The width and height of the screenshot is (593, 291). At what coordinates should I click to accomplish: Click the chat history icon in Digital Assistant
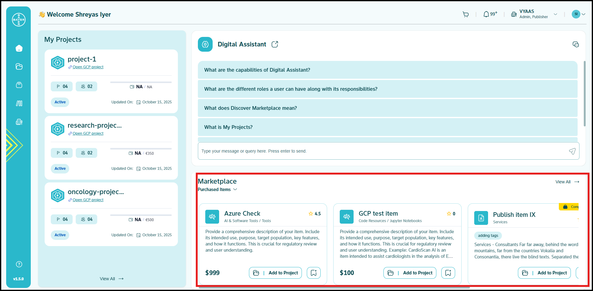click(575, 44)
